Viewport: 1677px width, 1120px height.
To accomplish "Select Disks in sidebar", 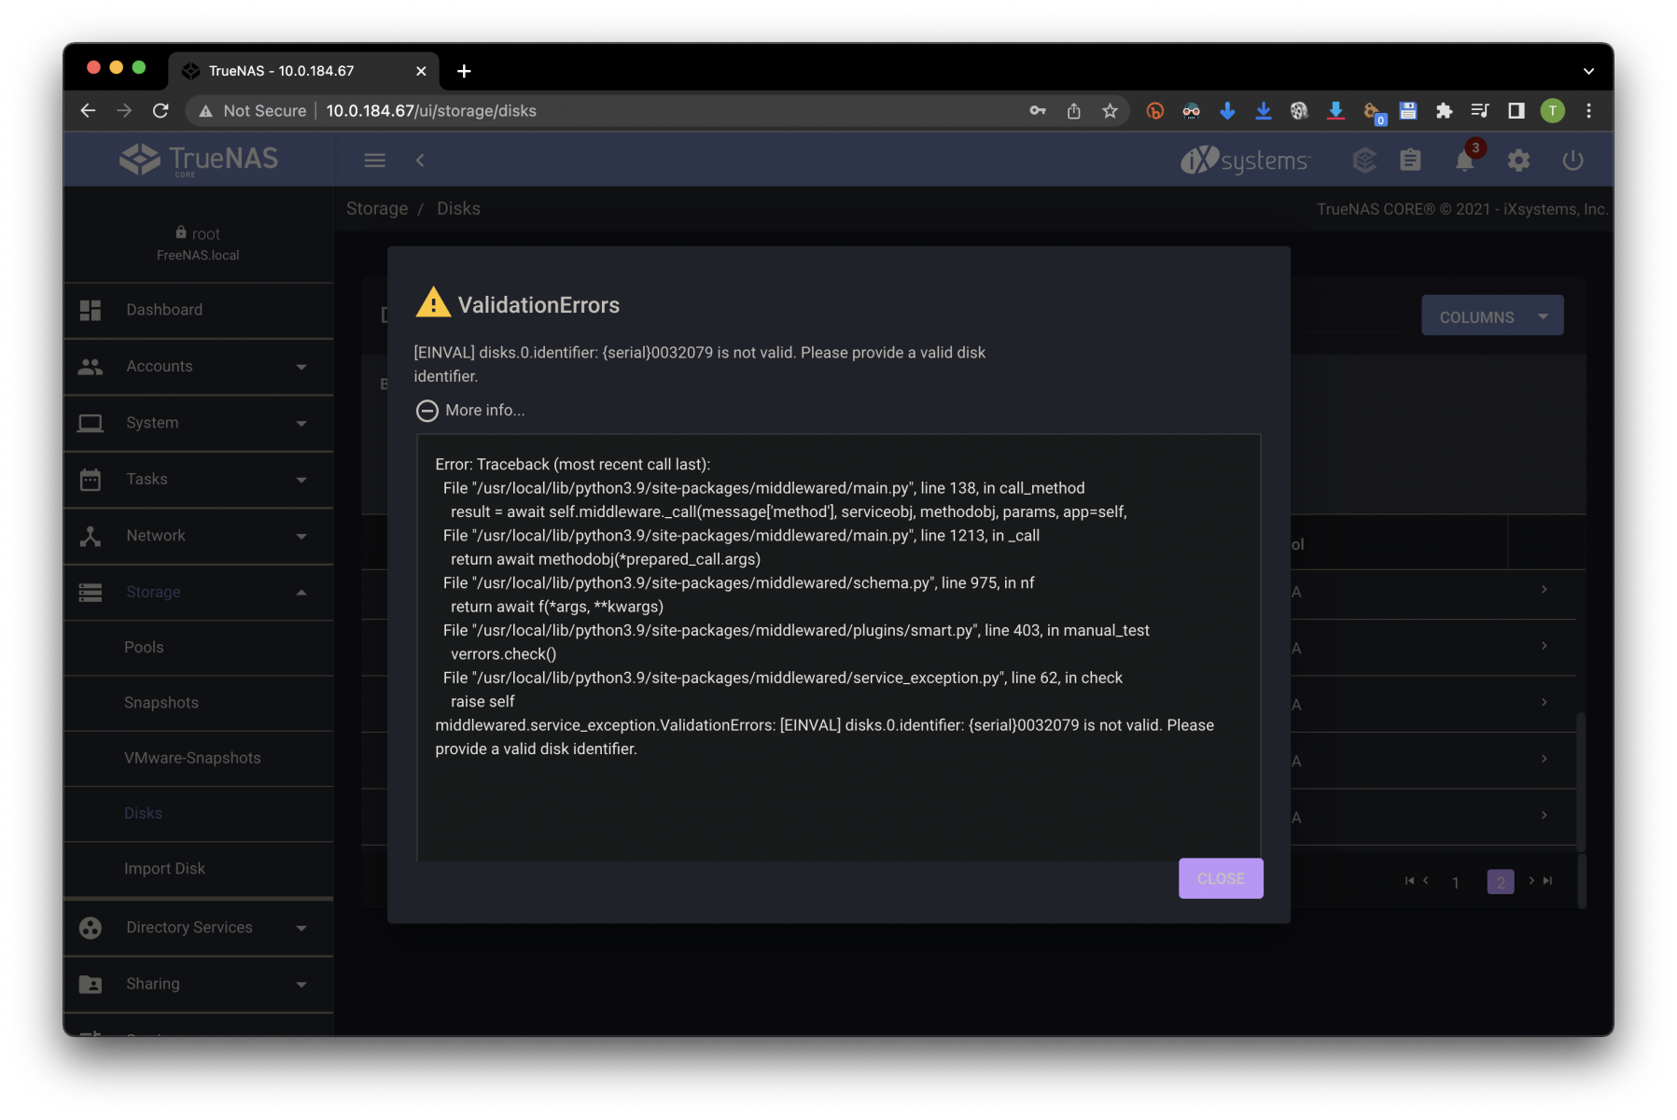I will [198, 814].
